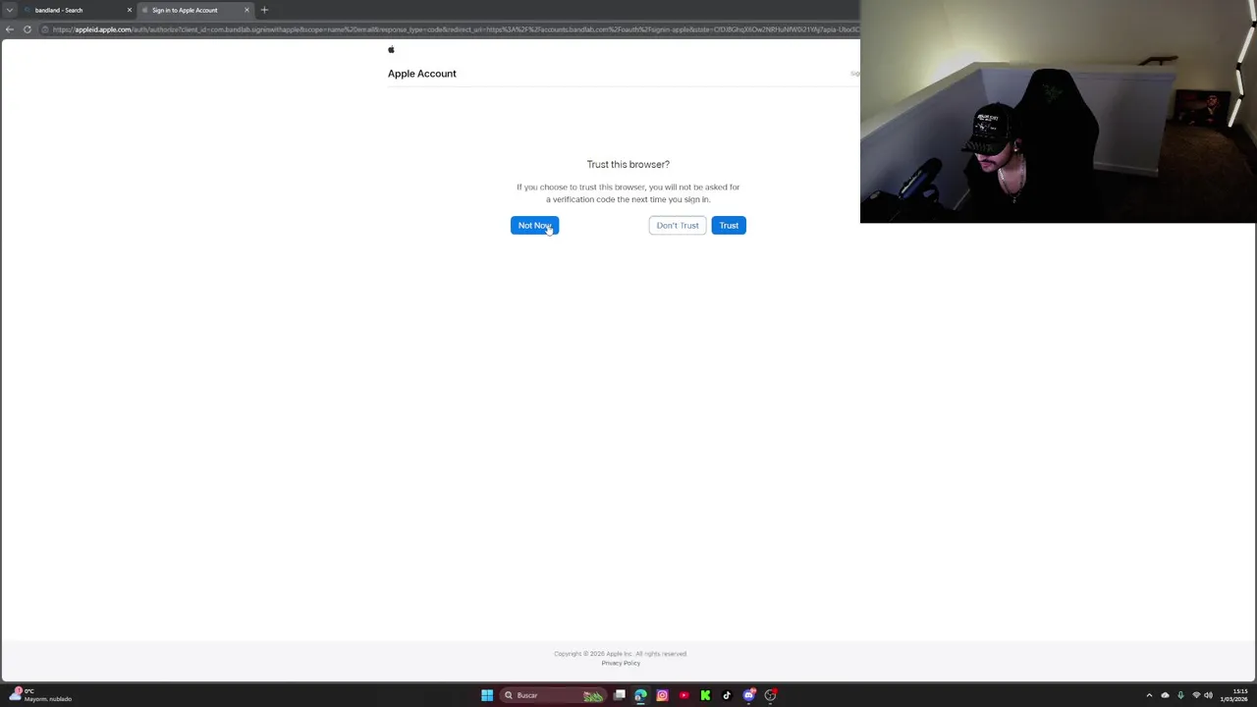Click the OneDrive cloud tray icon
Image resolution: width=1257 pixels, height=707 pixels.
(1165, 695)
